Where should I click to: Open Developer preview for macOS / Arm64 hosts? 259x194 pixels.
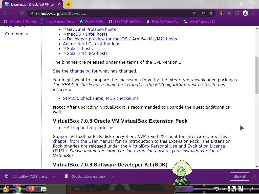122,39
